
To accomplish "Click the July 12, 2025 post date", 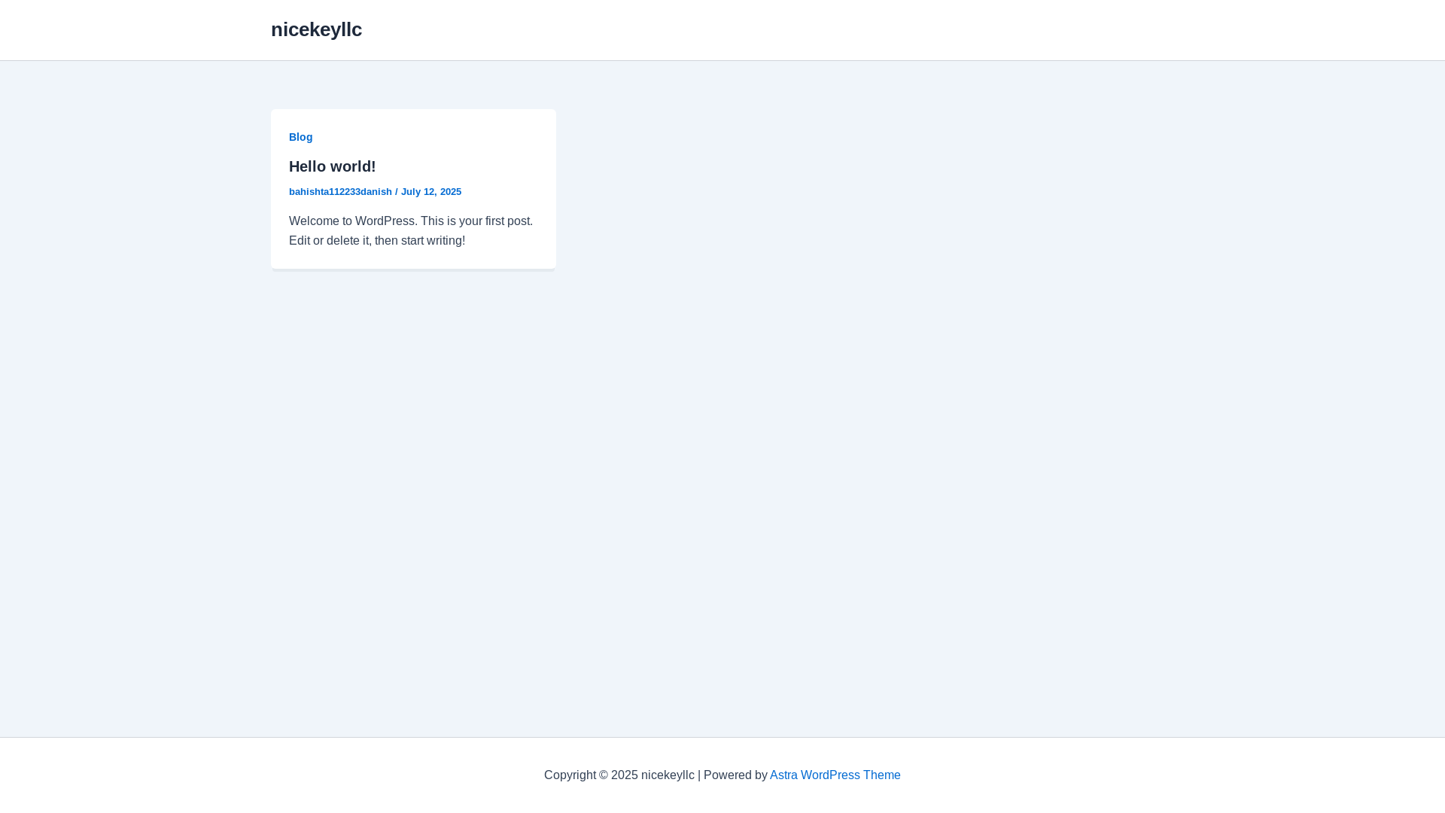I will coord(431,192).
